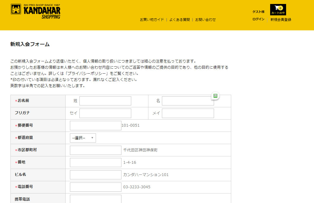This screenshot has width=314, height=203.
Task: Click the green password manager icon
Action: [215, 96]
